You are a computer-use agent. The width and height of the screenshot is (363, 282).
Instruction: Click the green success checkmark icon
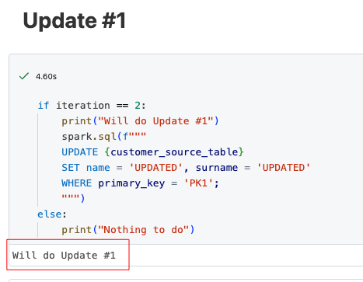click(x=24, y=76)
